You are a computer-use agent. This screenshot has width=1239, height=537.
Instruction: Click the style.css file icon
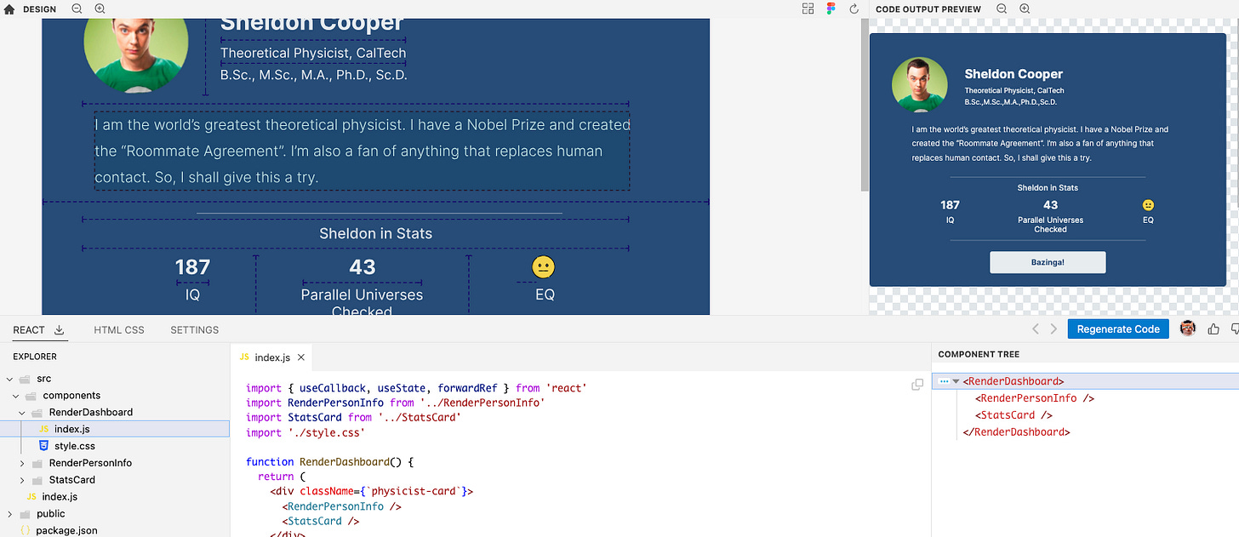pos(43,445)
